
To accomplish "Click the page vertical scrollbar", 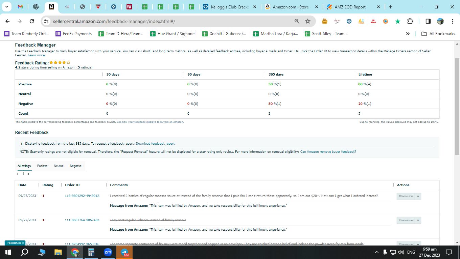I will (x=457, y=106).
